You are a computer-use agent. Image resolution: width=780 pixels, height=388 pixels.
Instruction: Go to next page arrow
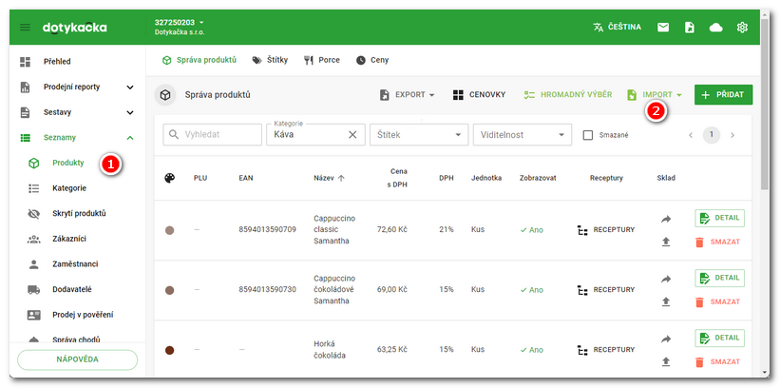point(732,135)
